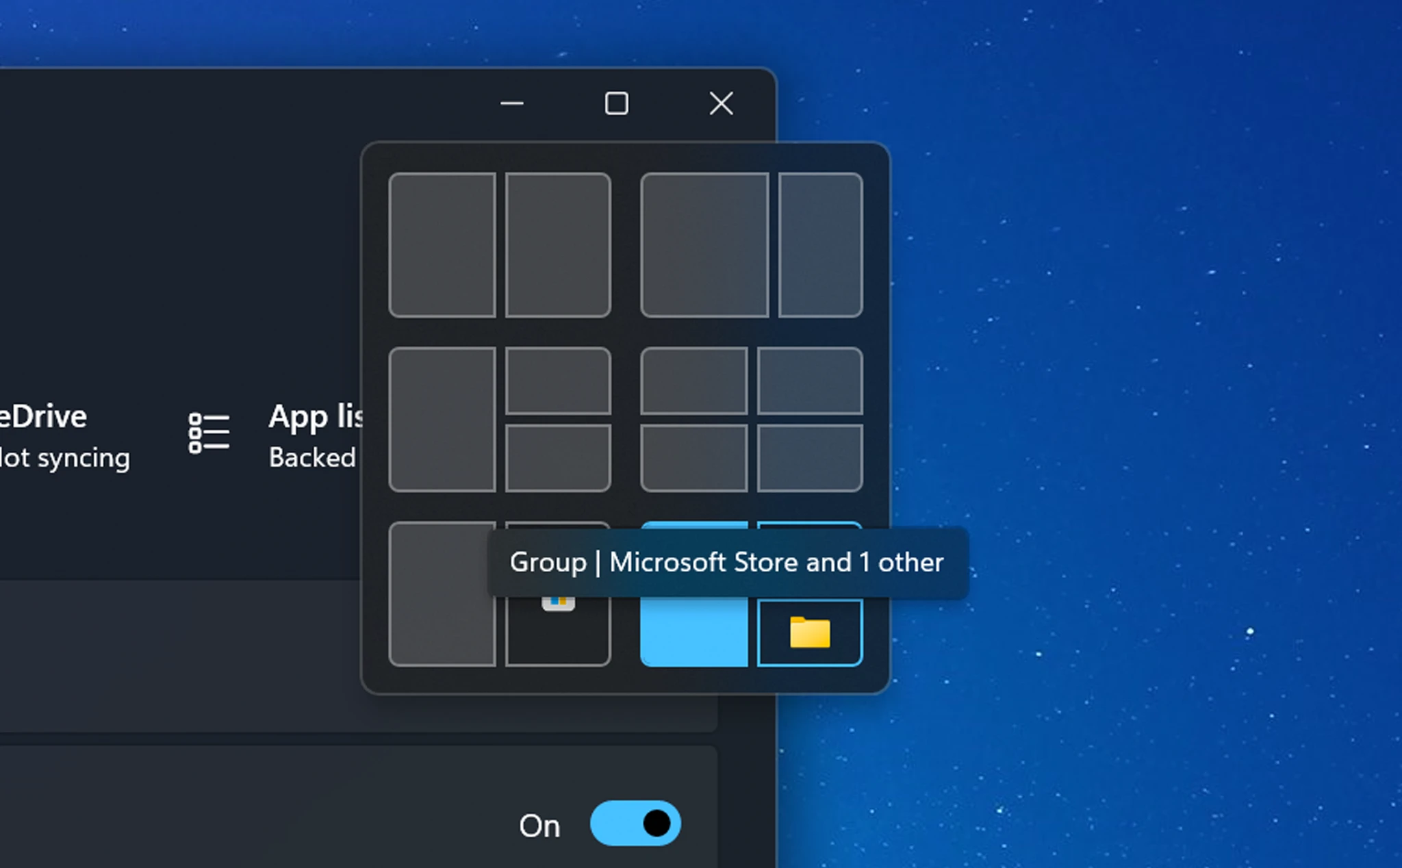The image size is (1402, 868).
Task: Choose narrow right zone of uneven two-column layout
Action: 820,245
